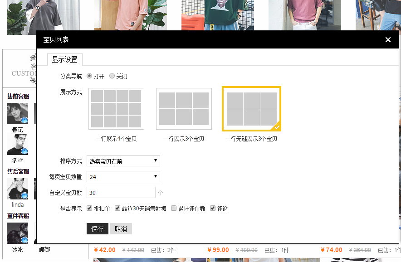401x262 pixels.
Task: Open the 每页宝贝数量 dropdown
Action: pyautogui.click(x=123, y=177)
